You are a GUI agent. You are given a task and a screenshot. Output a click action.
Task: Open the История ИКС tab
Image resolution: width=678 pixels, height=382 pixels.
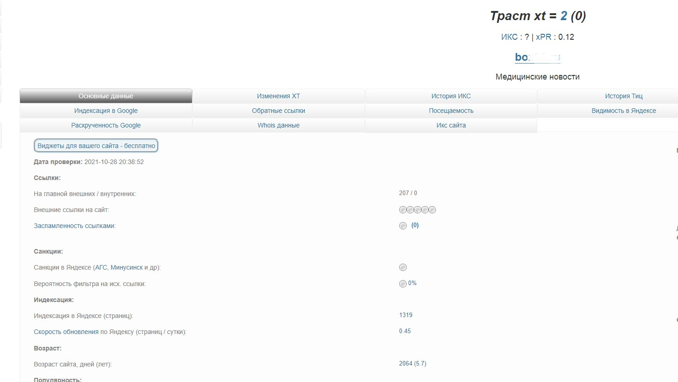point(451,96)
